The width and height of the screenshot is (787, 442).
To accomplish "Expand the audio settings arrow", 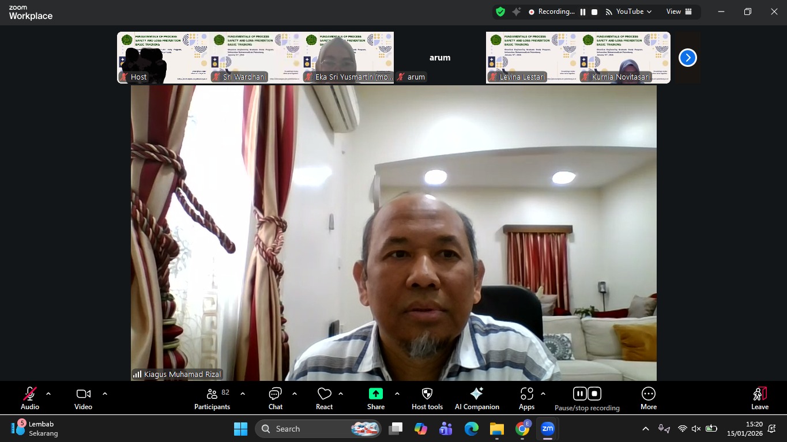I will pyautogui.click(x=48, y=394).
